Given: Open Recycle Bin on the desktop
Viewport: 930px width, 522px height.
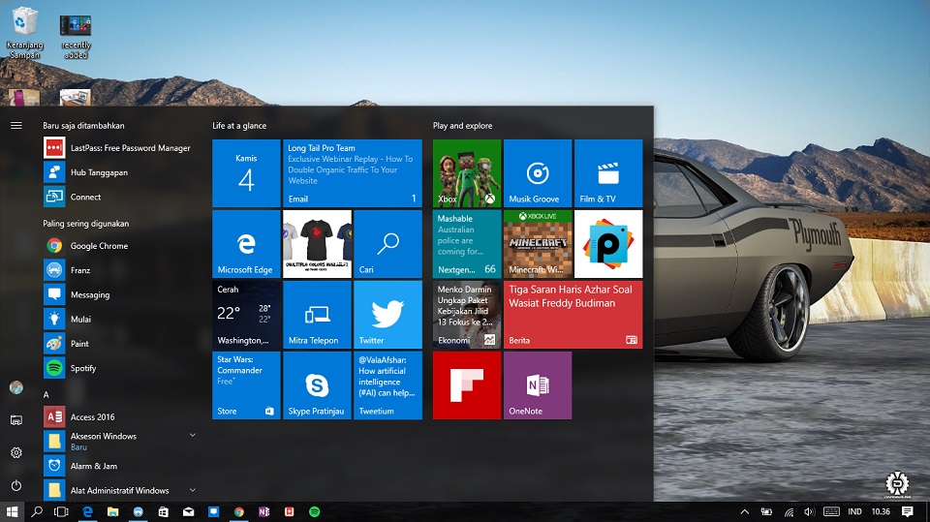Looking at the screenshot, I should pos(24,31).
